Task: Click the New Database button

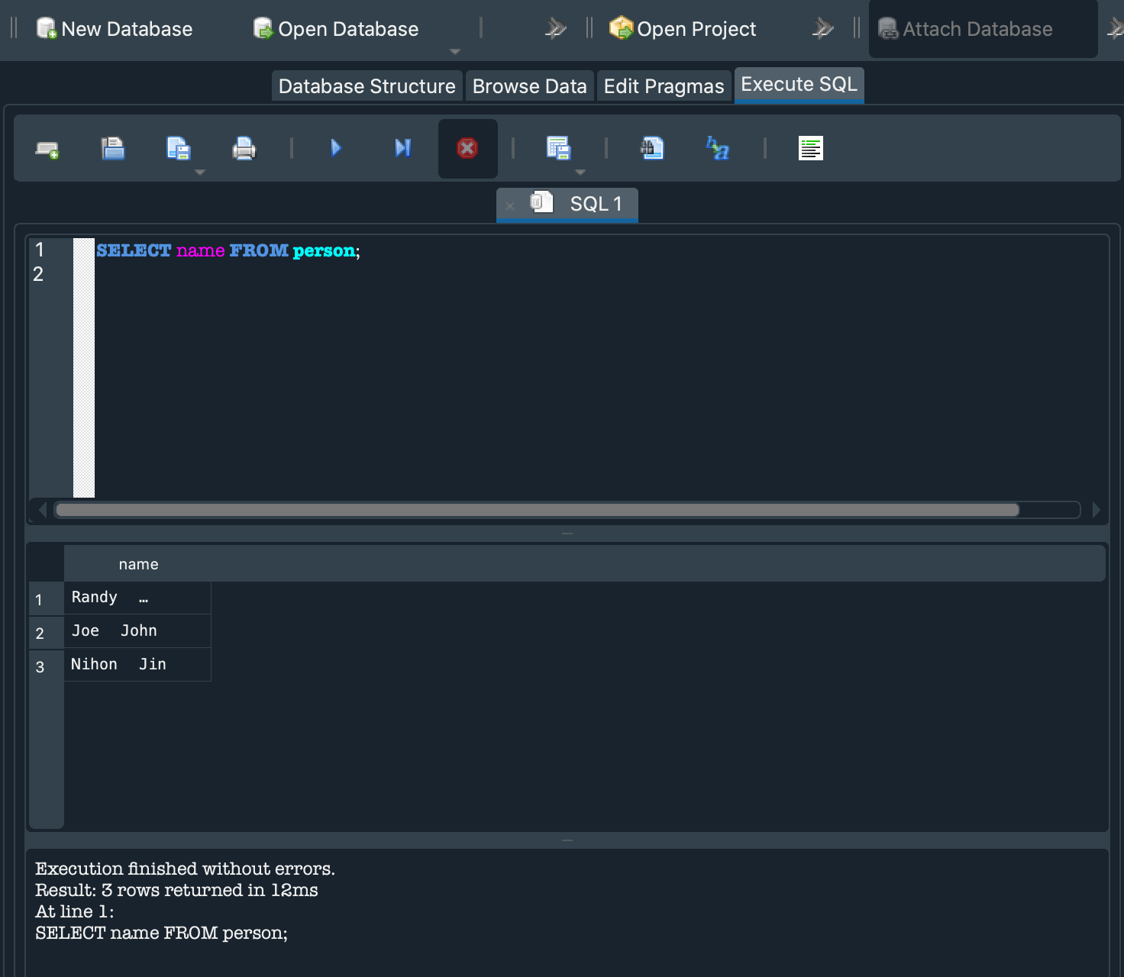Action: point(115,29)
